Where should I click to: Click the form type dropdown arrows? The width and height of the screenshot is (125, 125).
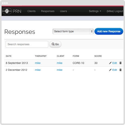click(92, 31)
